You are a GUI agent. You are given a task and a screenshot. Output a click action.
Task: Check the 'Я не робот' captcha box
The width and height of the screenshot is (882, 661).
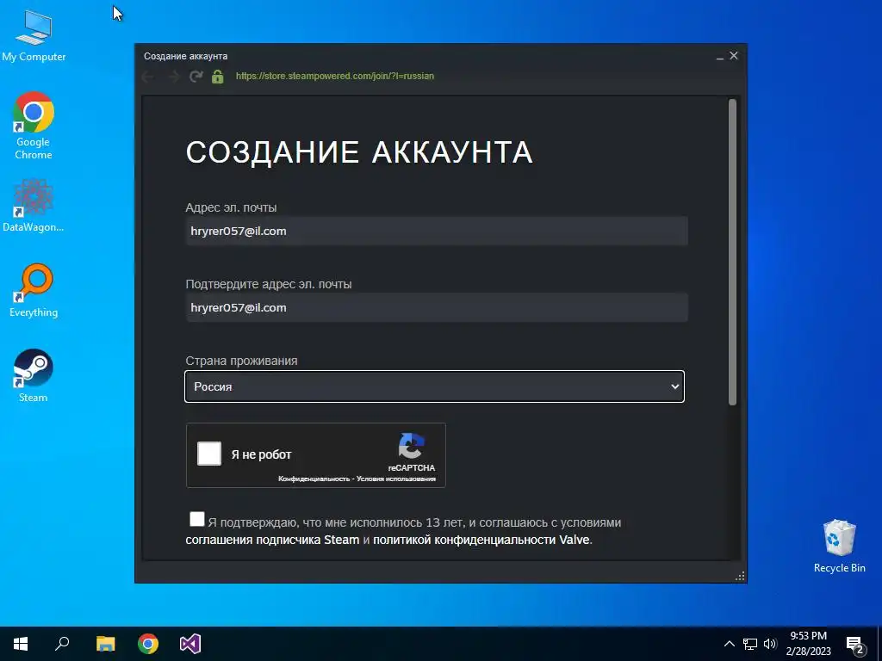point(209,454)
